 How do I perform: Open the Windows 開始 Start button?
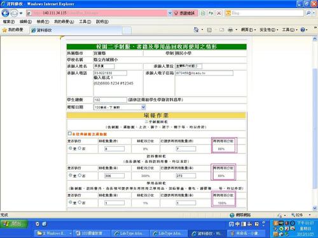14,224
